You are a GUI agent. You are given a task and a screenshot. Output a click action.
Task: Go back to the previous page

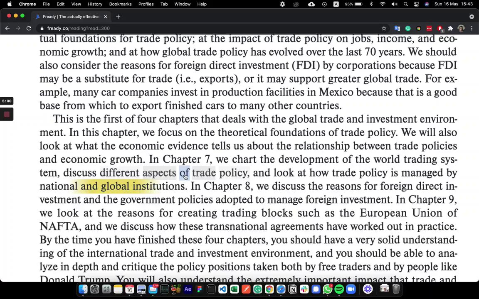click(7, 28)
